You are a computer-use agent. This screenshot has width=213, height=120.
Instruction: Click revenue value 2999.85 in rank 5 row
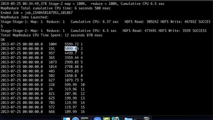click(72, 62)
